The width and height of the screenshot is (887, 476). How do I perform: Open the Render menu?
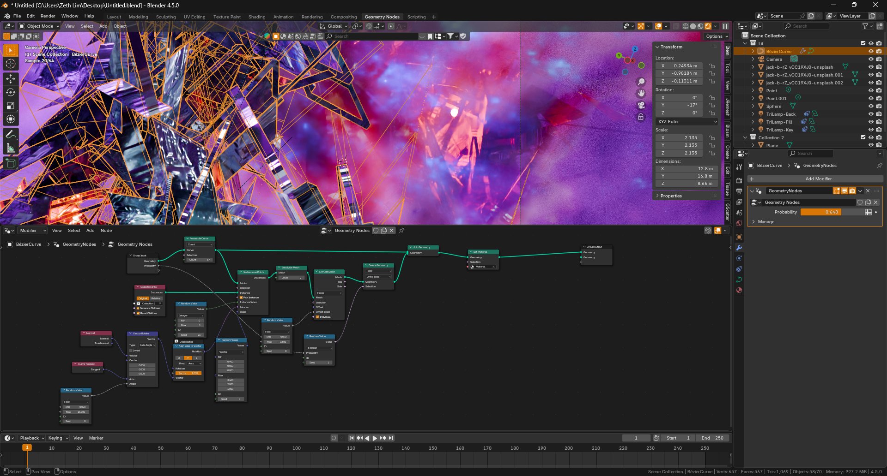(x=48, y=16)
